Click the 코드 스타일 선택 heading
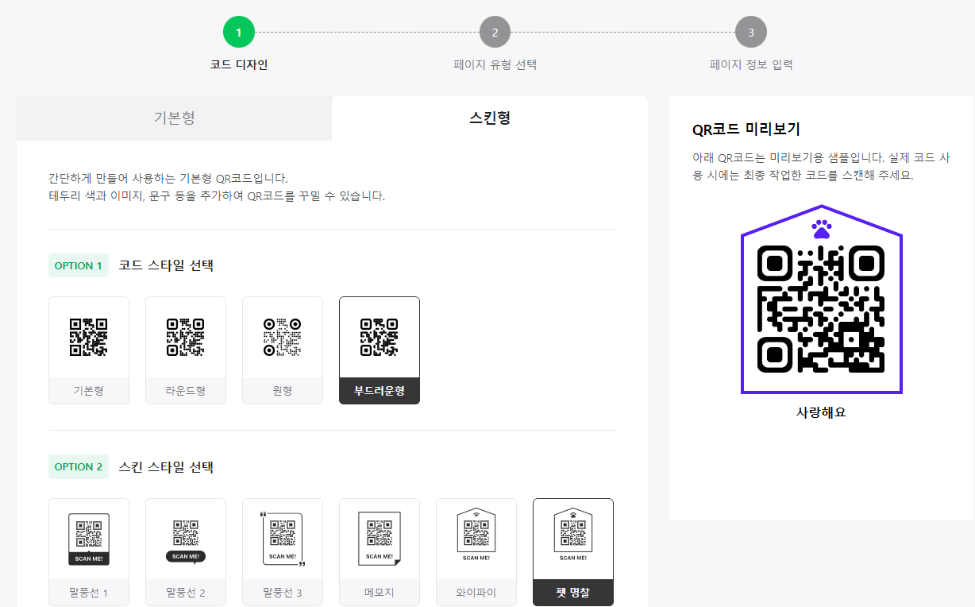The image size is (975, 607). pos(166,265)
